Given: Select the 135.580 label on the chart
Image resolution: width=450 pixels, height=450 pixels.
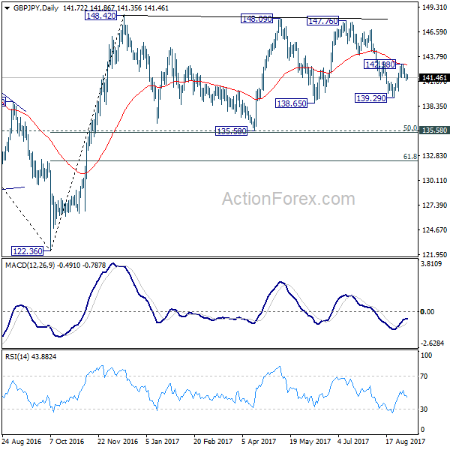Looking at the screenshot, I should coord(231,131).
